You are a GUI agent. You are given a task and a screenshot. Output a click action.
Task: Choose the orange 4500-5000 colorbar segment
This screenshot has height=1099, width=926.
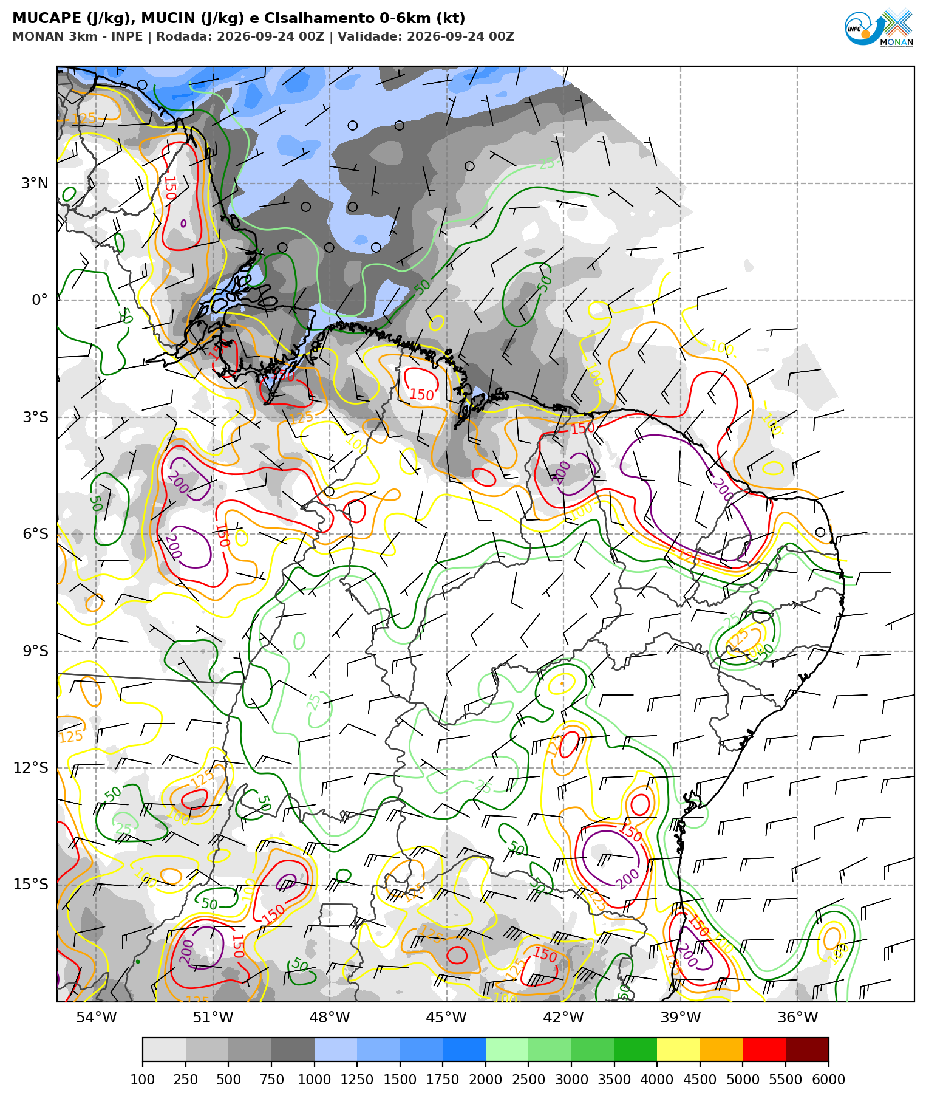click(x=721, y=1049)
